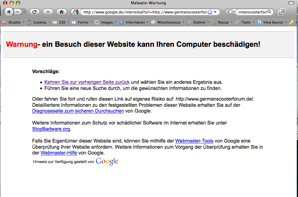Open the Forms menu
The width and height of the screenshot is (298, 197).
tap(83, 22)
